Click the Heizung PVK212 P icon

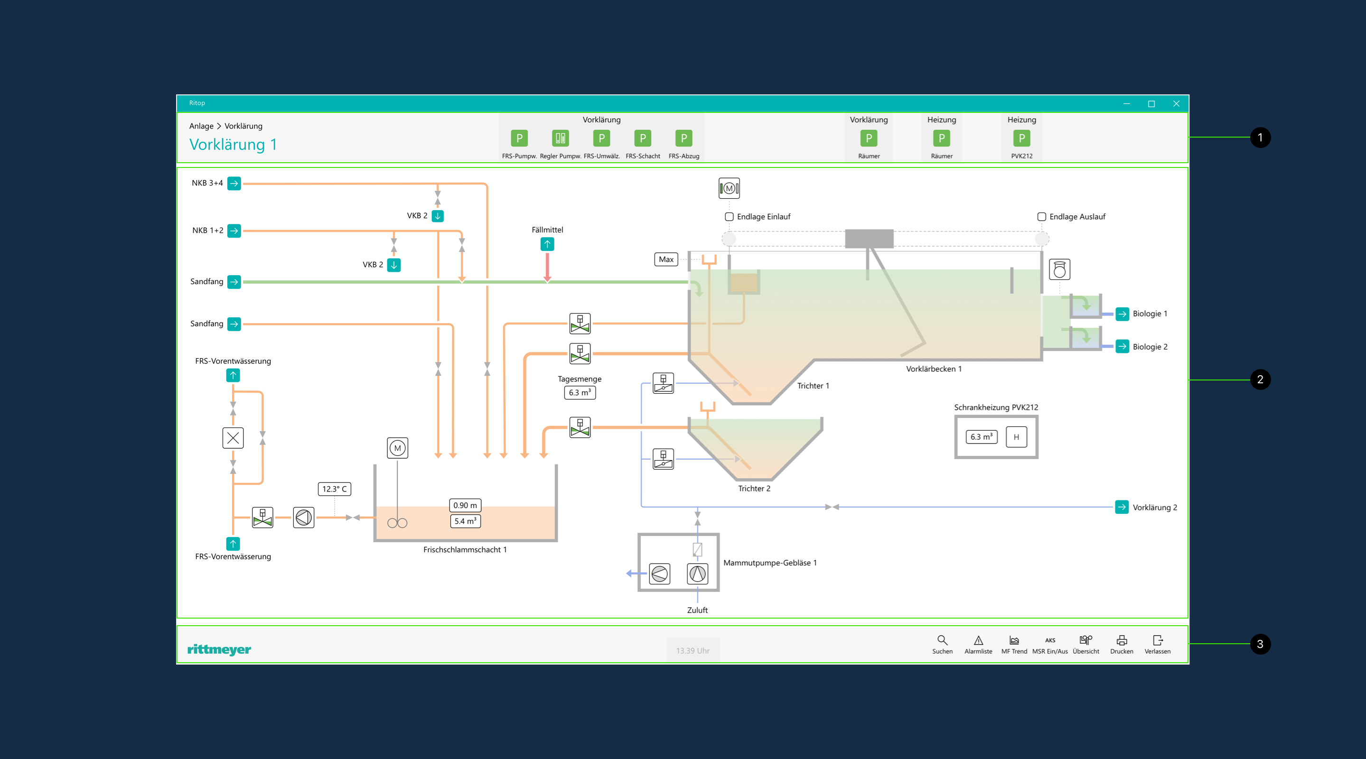click(x=1021, y=139)
